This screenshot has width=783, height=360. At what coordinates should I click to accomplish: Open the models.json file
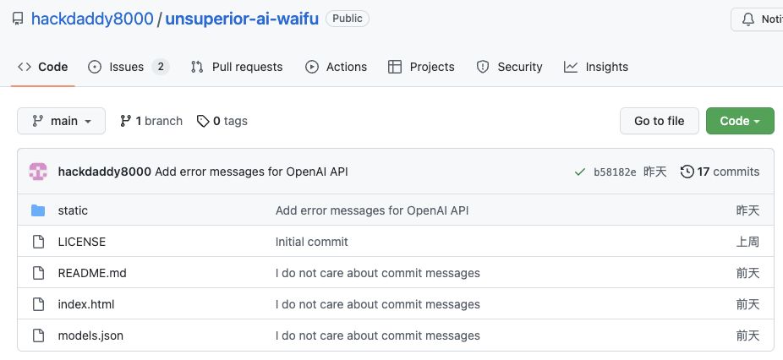pyautogui.click(x=90, y=335)
